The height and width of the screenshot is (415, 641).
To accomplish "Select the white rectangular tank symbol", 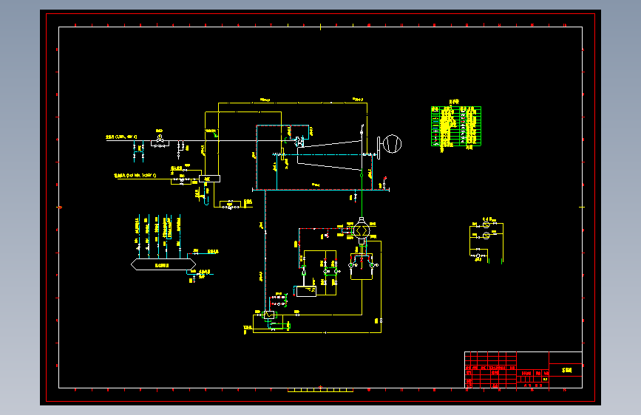I will click(306, 291).
